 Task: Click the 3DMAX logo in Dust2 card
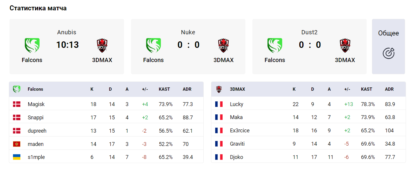pyautogui.click(x=345, y=45)
